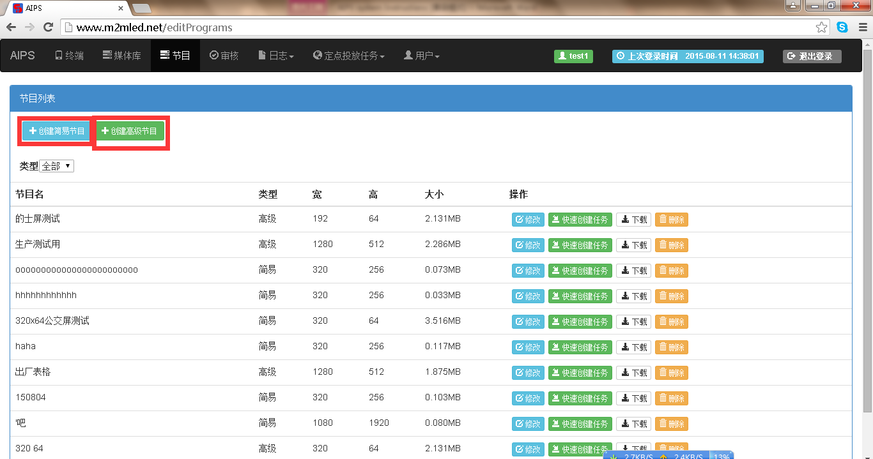
Task: Open the 类型 filter dropdown
Action: click(x=57, y=166)
